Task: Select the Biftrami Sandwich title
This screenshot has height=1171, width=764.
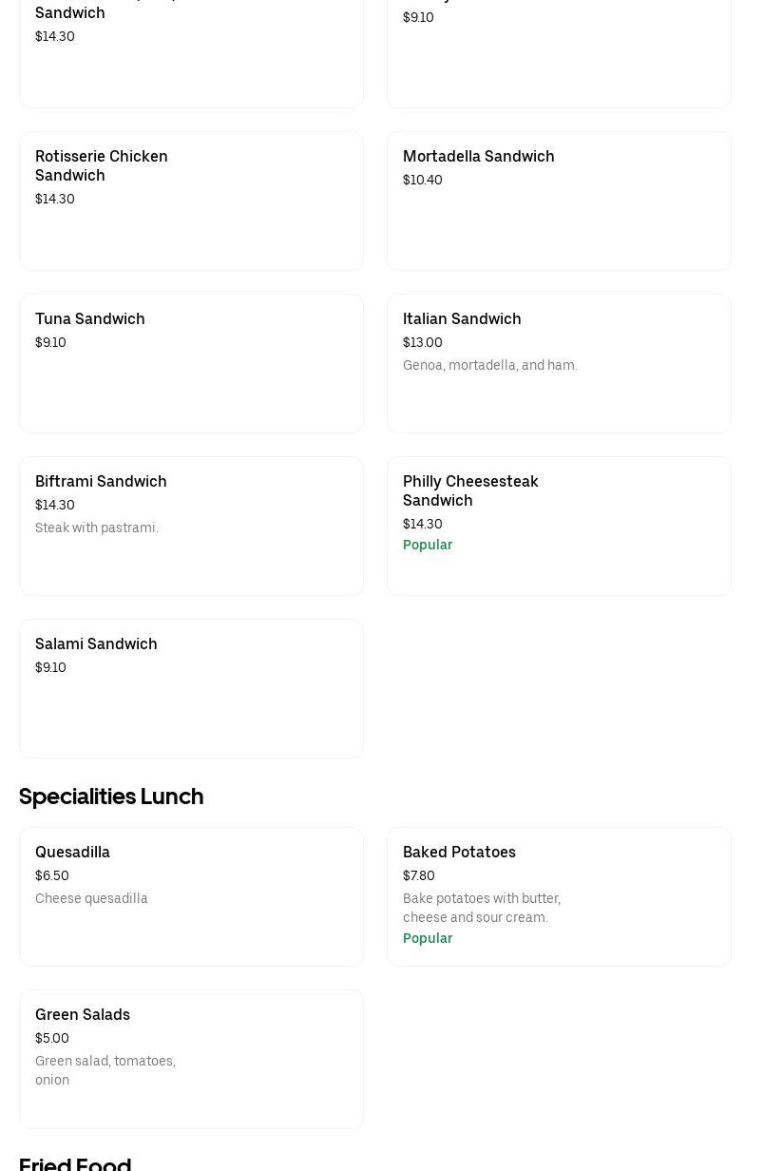Action: [x=101, y=481]
